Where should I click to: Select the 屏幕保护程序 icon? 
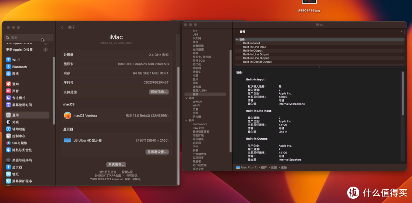point(8,181)
